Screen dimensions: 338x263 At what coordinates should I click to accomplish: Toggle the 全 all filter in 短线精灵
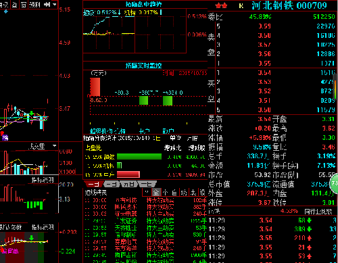click(x=156, y=192)
